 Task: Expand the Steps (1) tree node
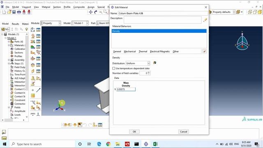[9, 64]
